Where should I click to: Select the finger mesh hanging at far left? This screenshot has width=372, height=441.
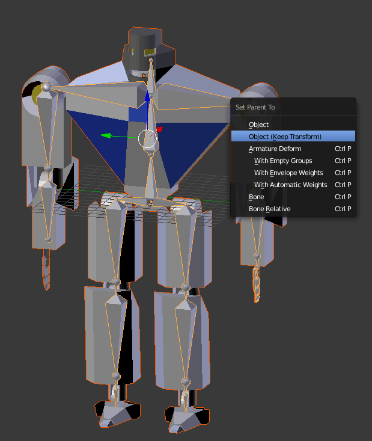[46, 273]
